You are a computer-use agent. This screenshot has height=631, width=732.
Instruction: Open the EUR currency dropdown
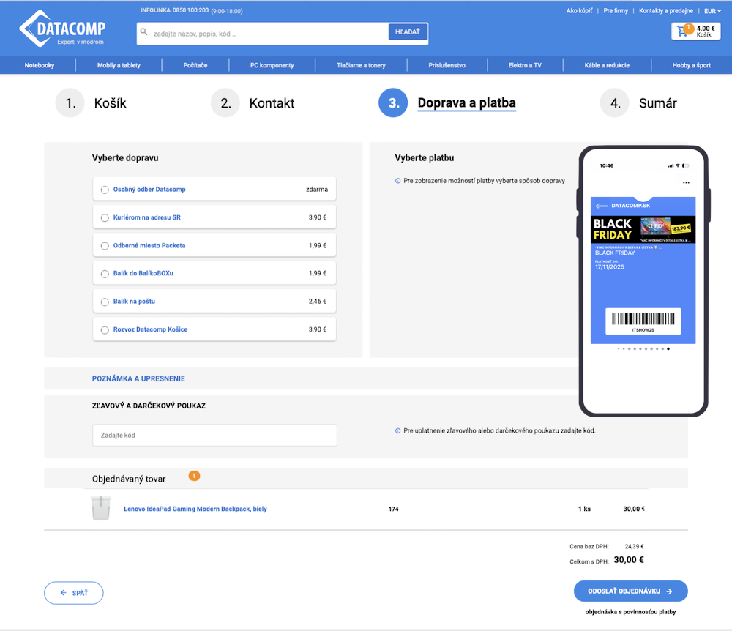coord(712,11)
